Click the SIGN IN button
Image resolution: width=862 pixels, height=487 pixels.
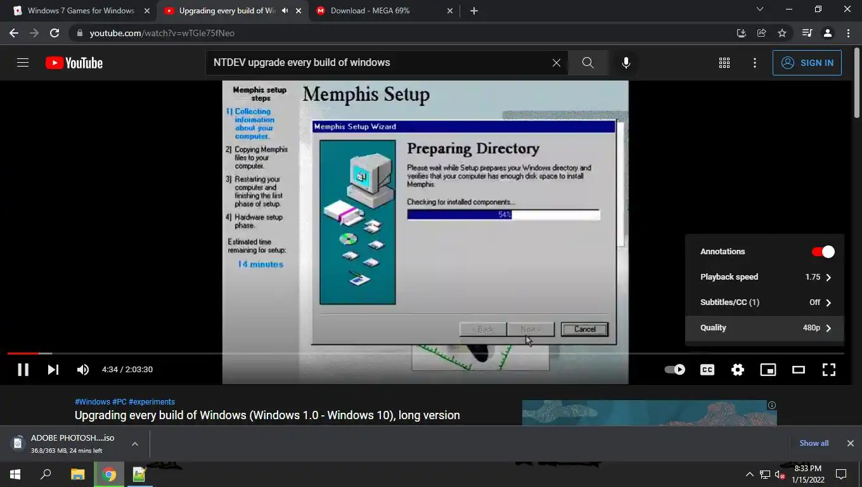(807, 63)
